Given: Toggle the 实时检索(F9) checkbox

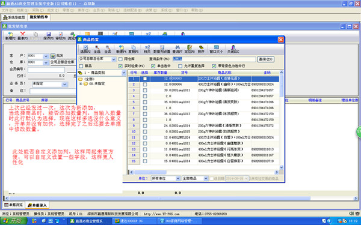Looking at the screenshot, I should pyautogui.click(x=120, y=66).
